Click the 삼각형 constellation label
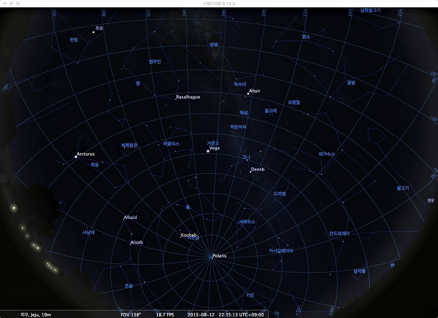 [359, 271]
